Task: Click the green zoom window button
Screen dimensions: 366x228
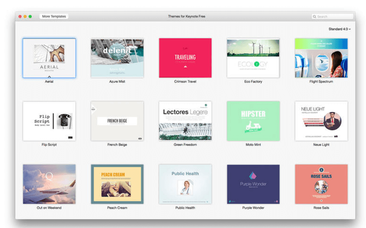Action: [30, 16]
